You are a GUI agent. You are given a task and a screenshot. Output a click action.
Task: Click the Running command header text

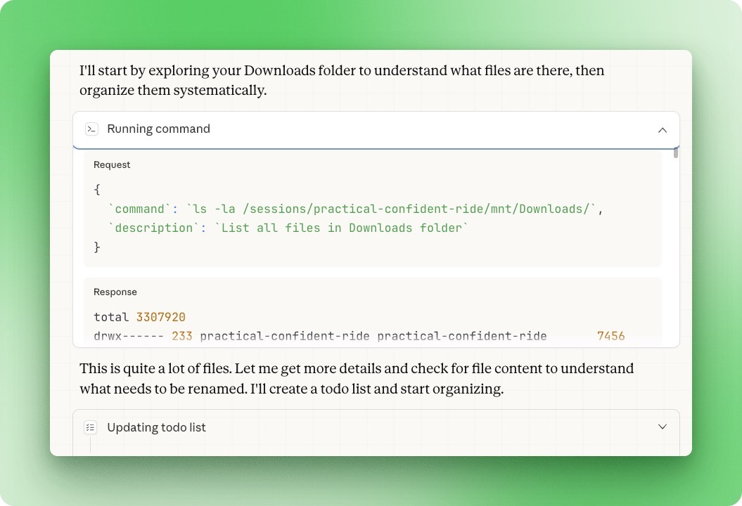158,129
